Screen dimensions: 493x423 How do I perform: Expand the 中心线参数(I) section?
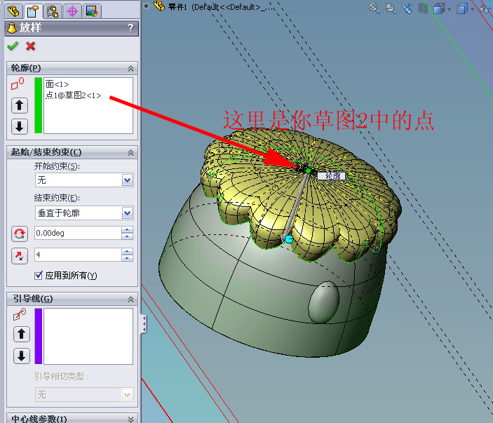[x=131, y=419]
